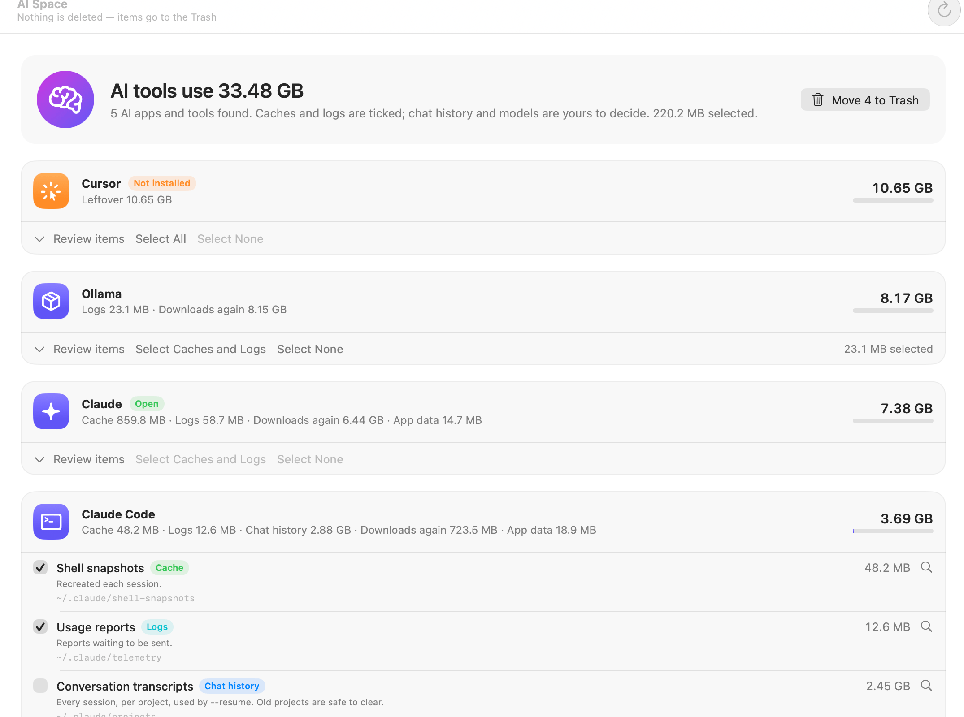This screenshot has height=717, width=964.
Task: Click the AI tools use 33.48 GB heading
Action: click(207, 91)
